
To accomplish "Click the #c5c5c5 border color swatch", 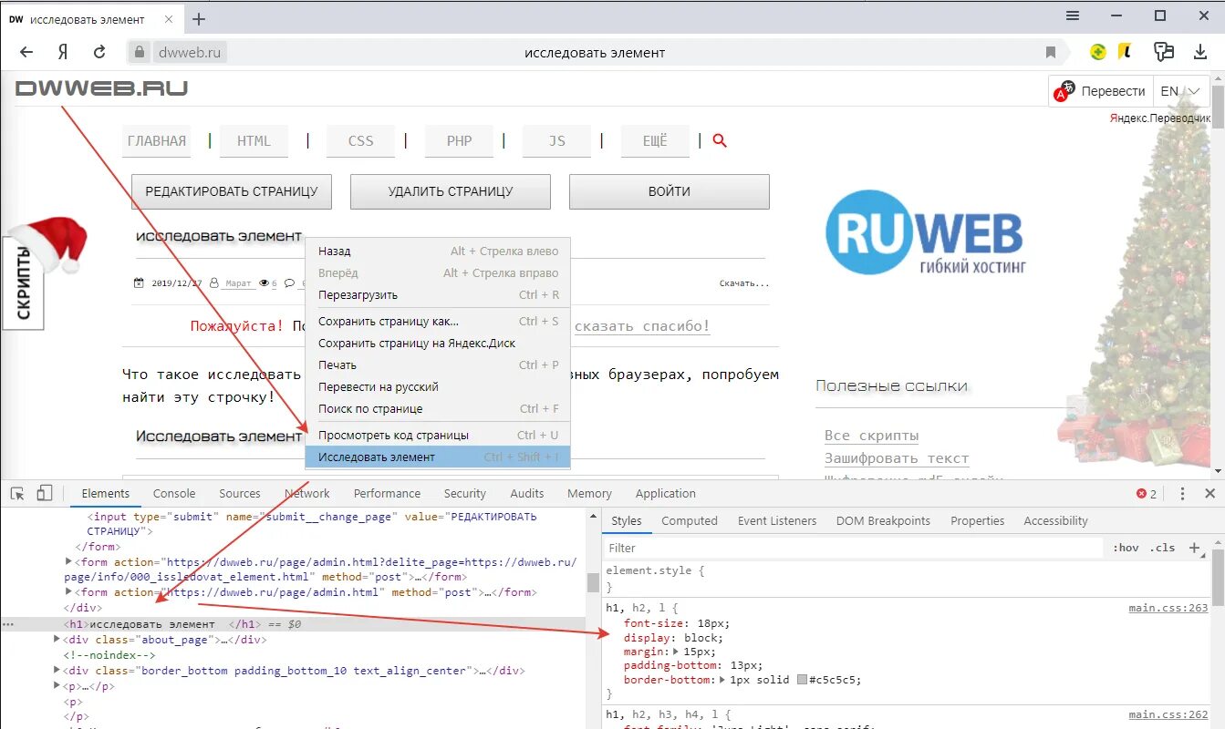I will click(802, 680).
